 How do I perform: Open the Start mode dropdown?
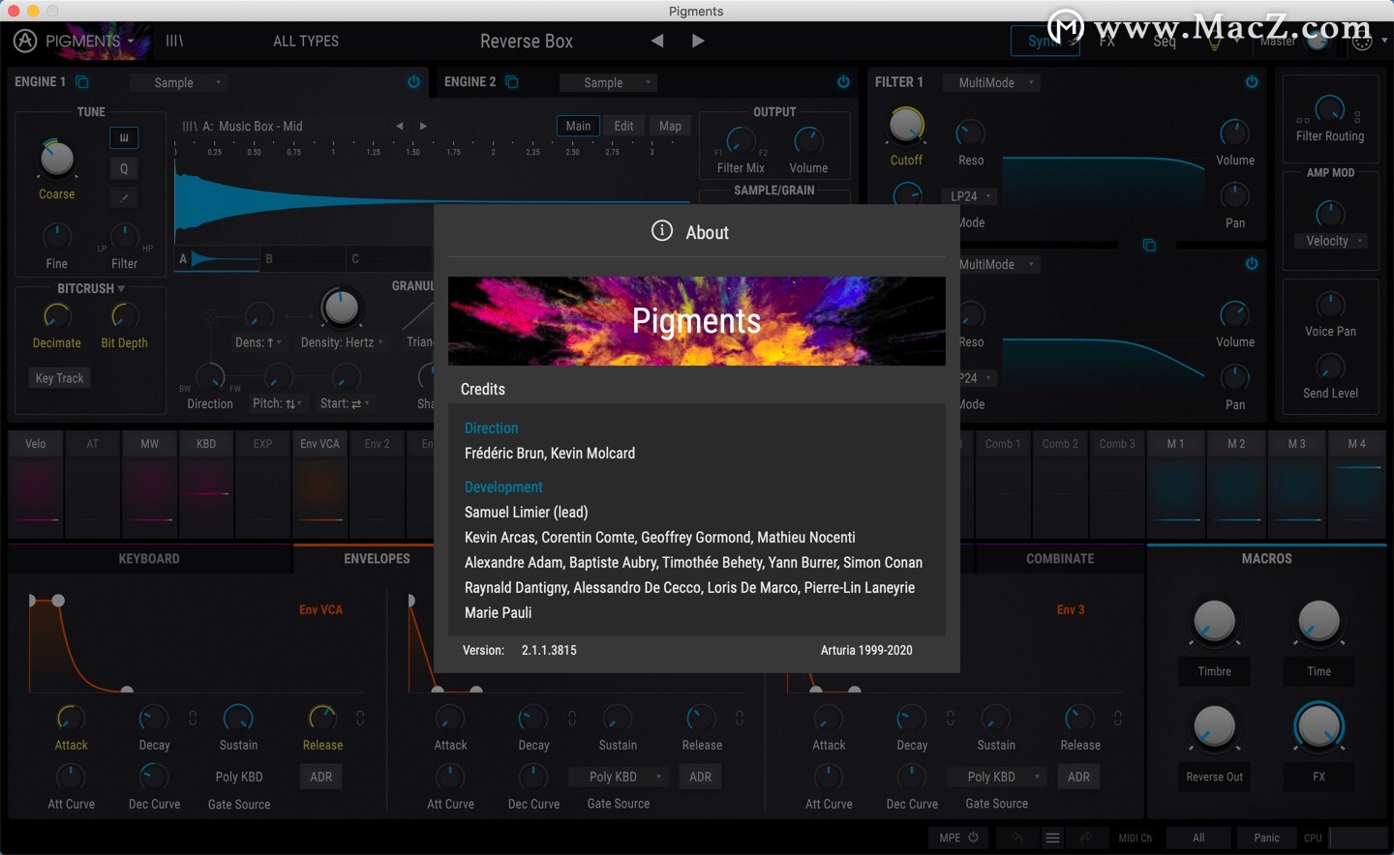point(346,403)
